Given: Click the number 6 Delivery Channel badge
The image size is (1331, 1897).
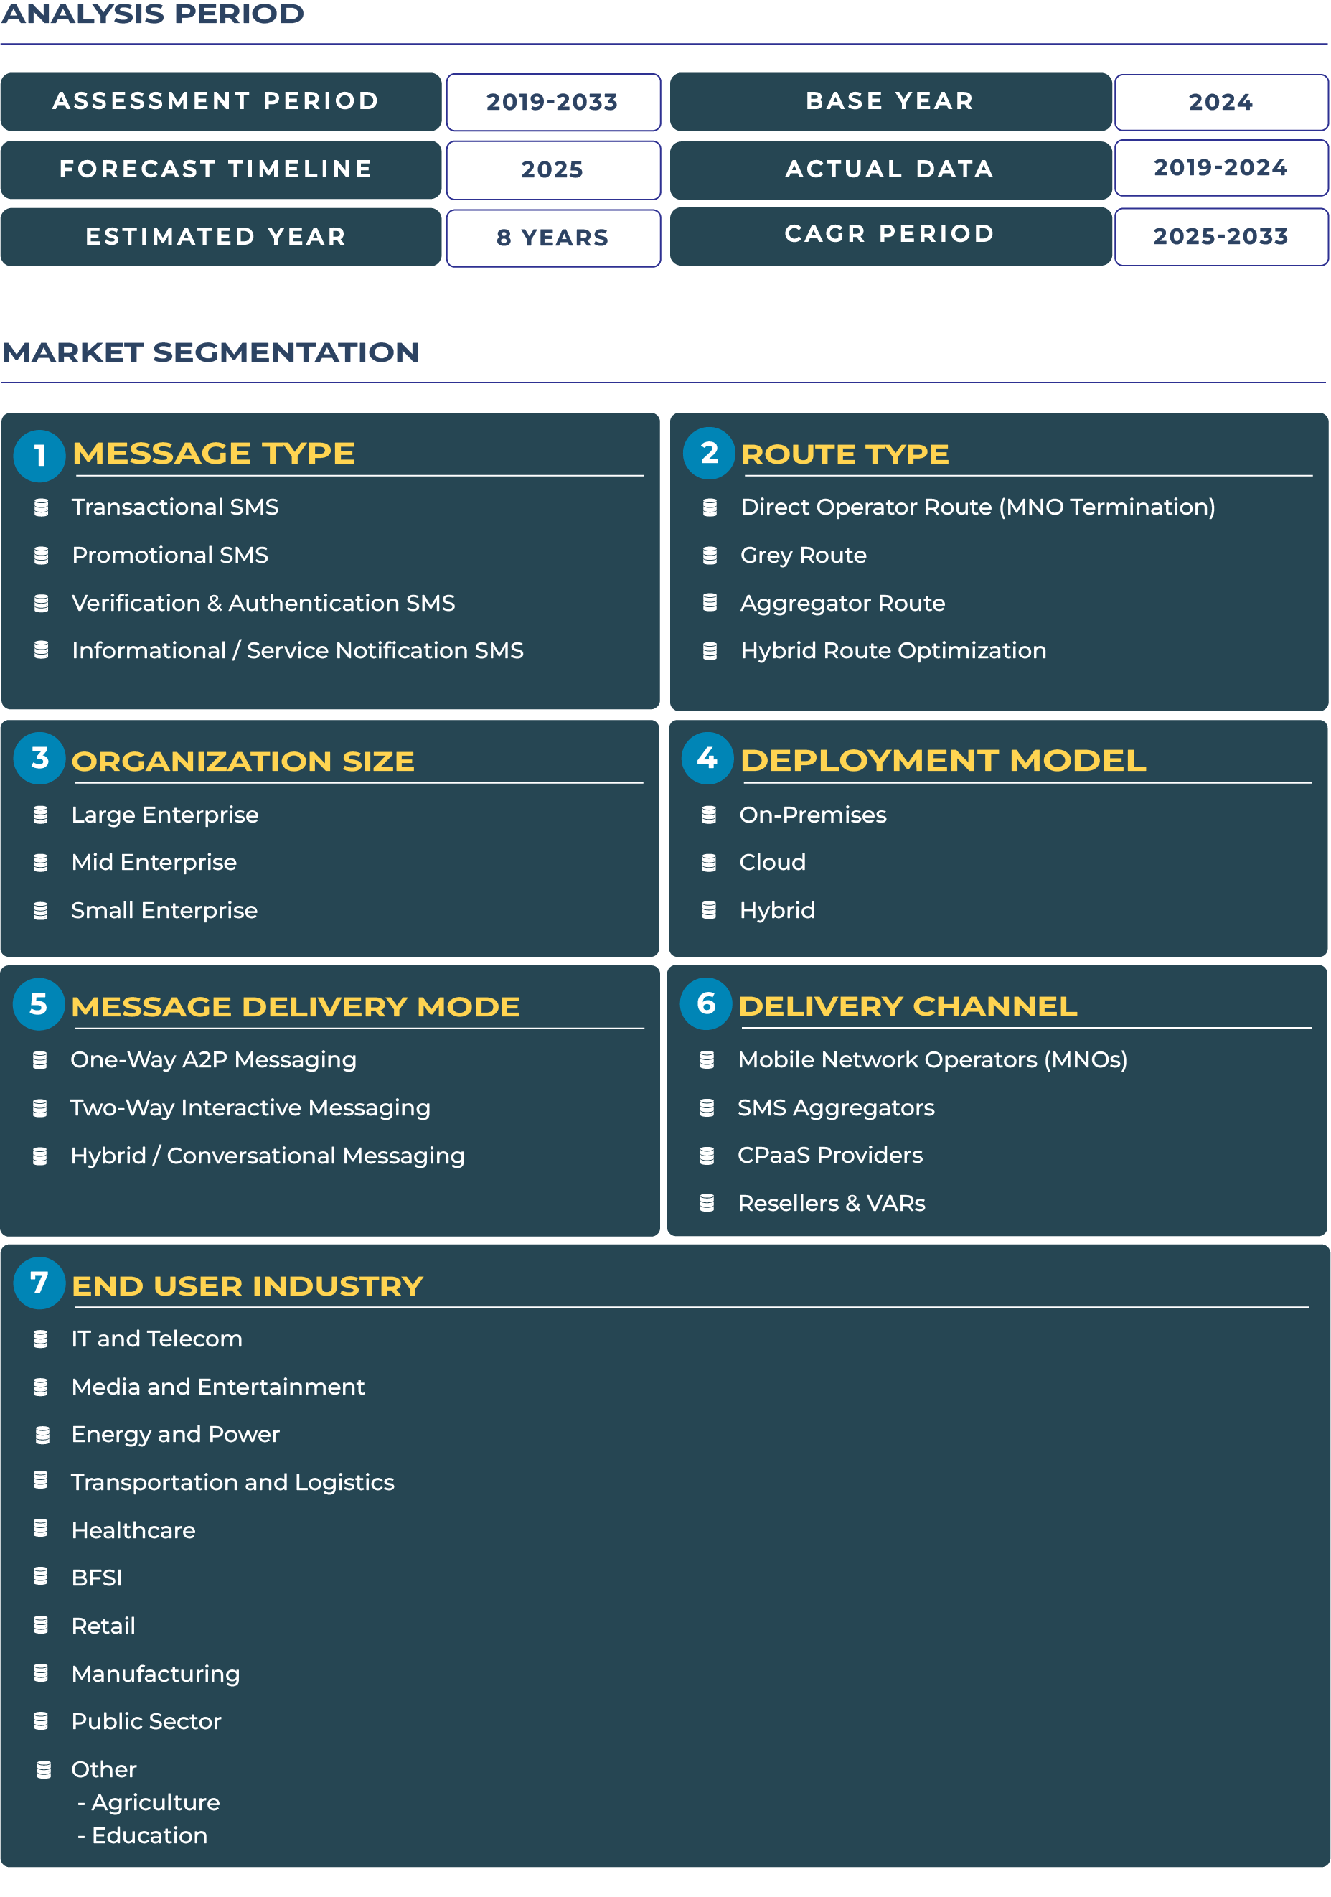Looking at the screenshot, I should pyautogui.click(x=705, y=1003).
